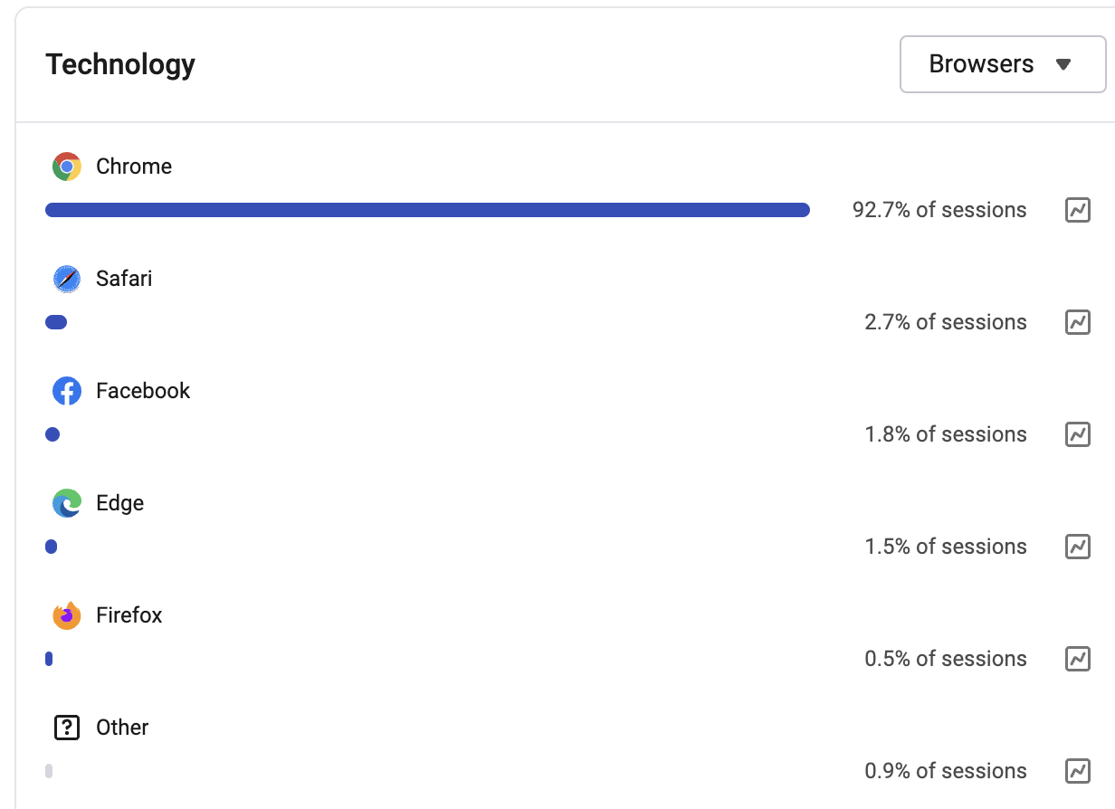Click the Firefox logo icon
This screenshot has width=1115, height=809.
pos(67,615)
